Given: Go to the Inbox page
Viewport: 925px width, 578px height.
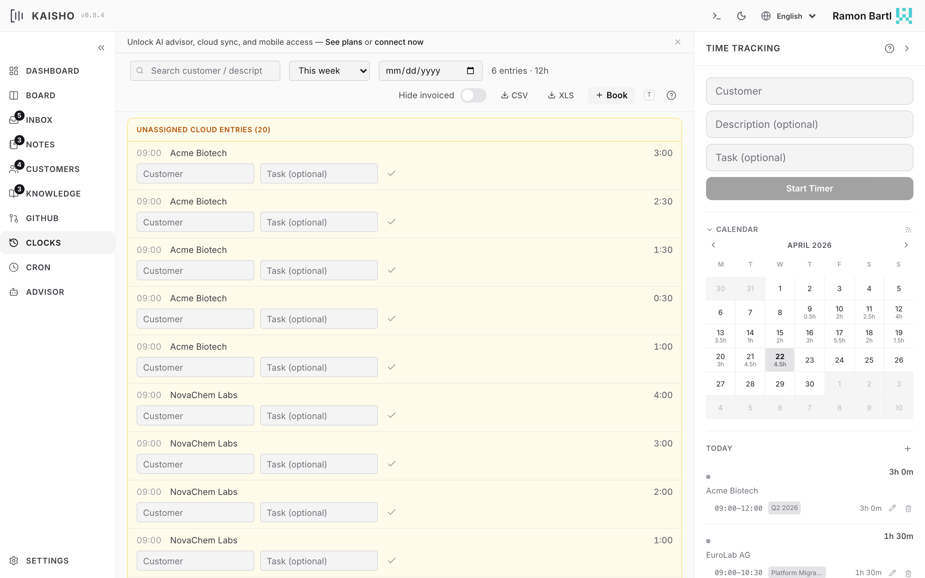Looking at the screenshot, I should [x=39, y=120].
